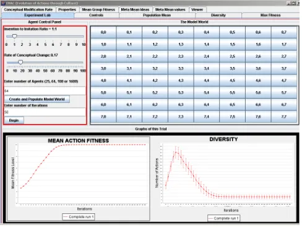The width and height of the screenshot is (302, 227).
Task: Select model world cell 0,4
Action: tap(207, 32)
